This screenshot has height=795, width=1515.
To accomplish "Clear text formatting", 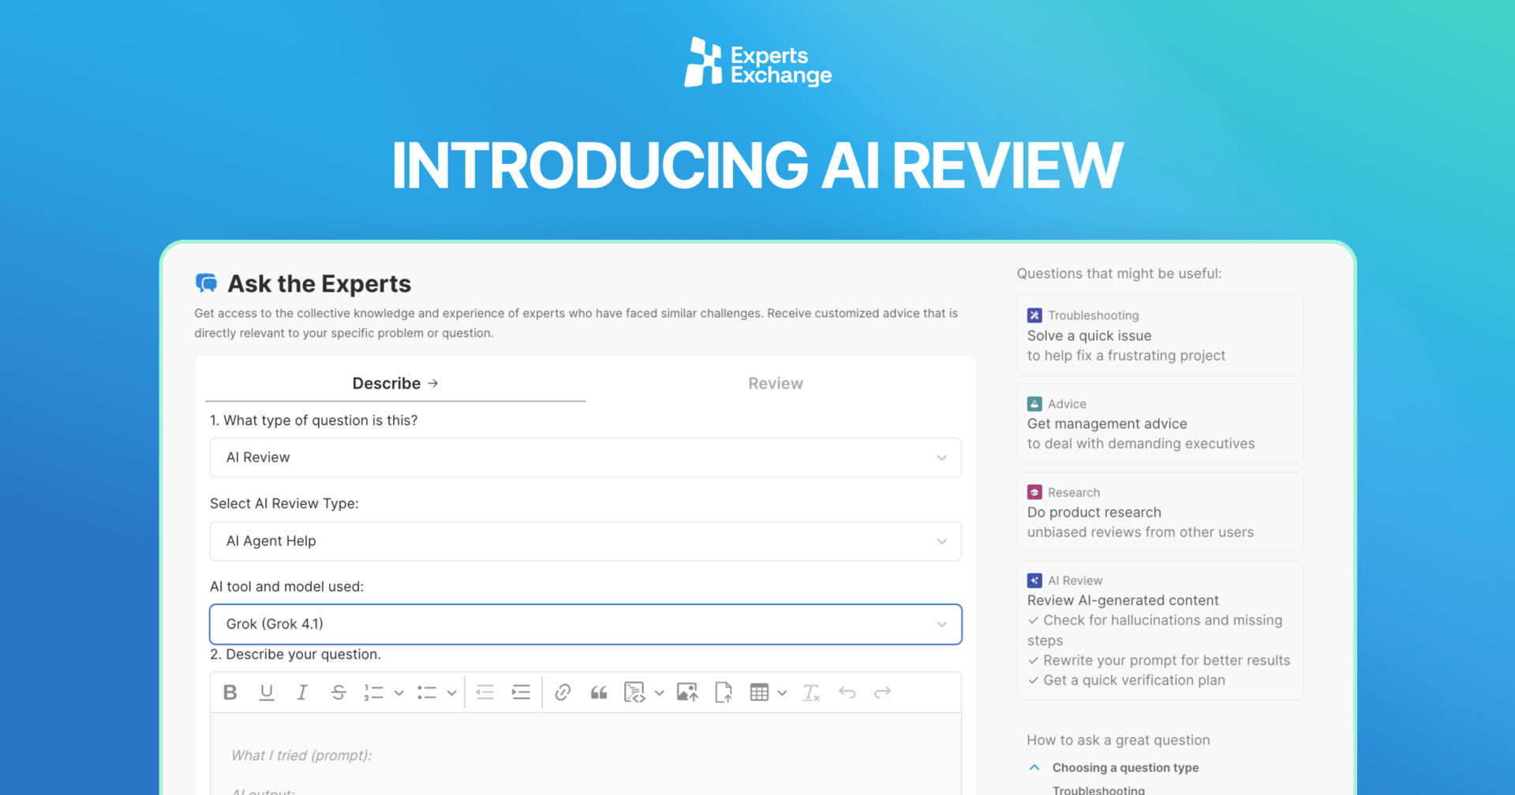I will (x=811, y=692).
